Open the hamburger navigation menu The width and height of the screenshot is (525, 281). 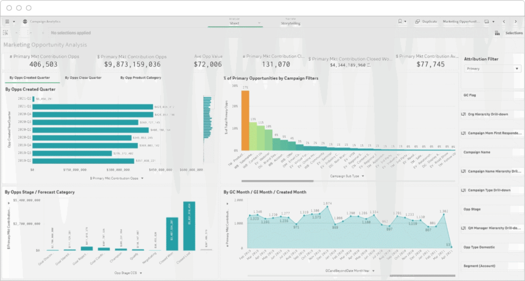point(7,21)
